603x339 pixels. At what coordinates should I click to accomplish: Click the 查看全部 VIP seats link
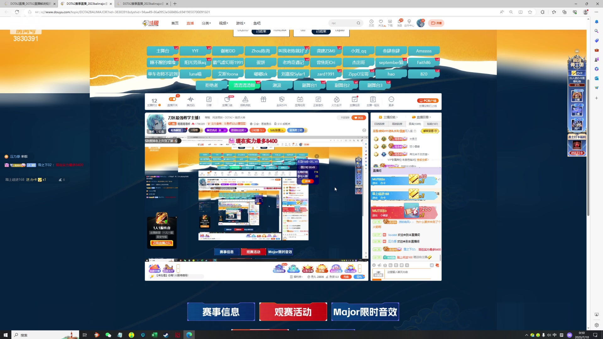(x=422, y=160)
